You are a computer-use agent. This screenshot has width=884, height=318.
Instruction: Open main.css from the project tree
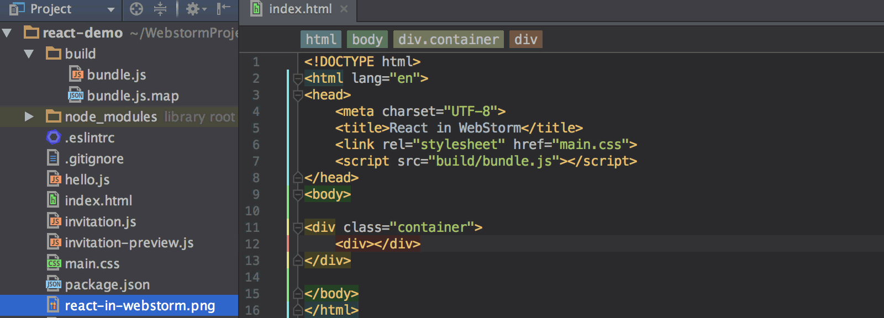tap(92, 264)
